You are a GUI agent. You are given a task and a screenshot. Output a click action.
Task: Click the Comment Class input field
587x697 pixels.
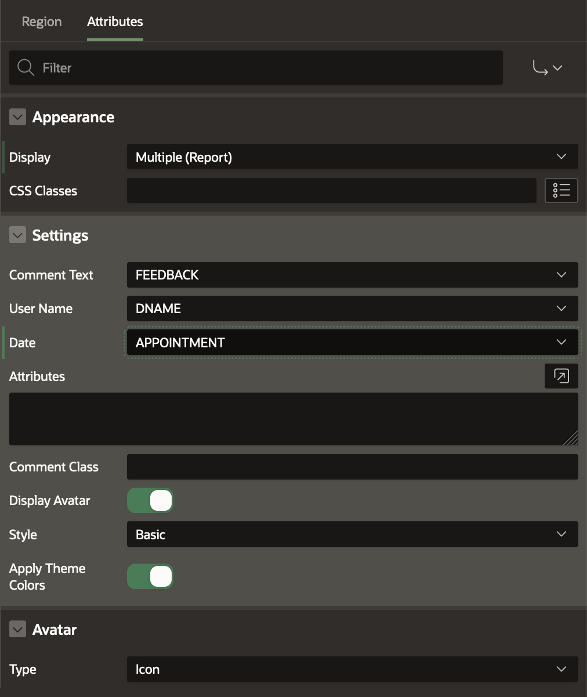[352, 467]
